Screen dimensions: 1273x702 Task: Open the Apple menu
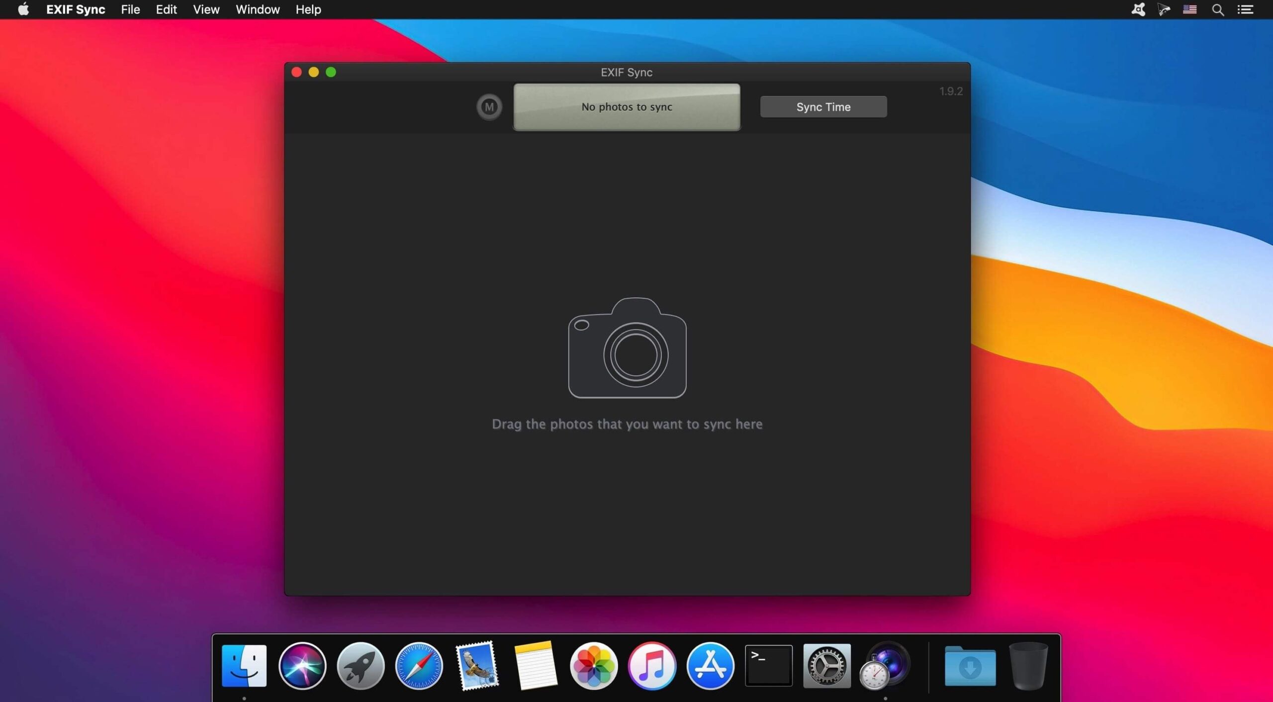pos(22,9)
